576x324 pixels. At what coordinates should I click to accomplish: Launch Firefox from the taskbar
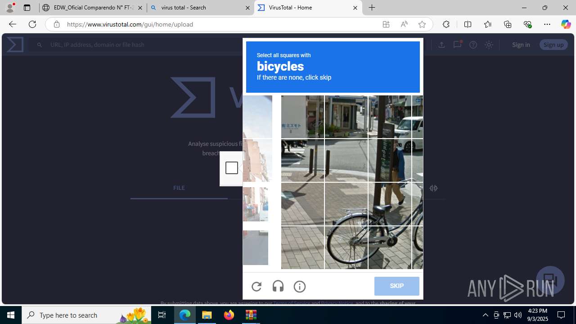click(229, 315)
